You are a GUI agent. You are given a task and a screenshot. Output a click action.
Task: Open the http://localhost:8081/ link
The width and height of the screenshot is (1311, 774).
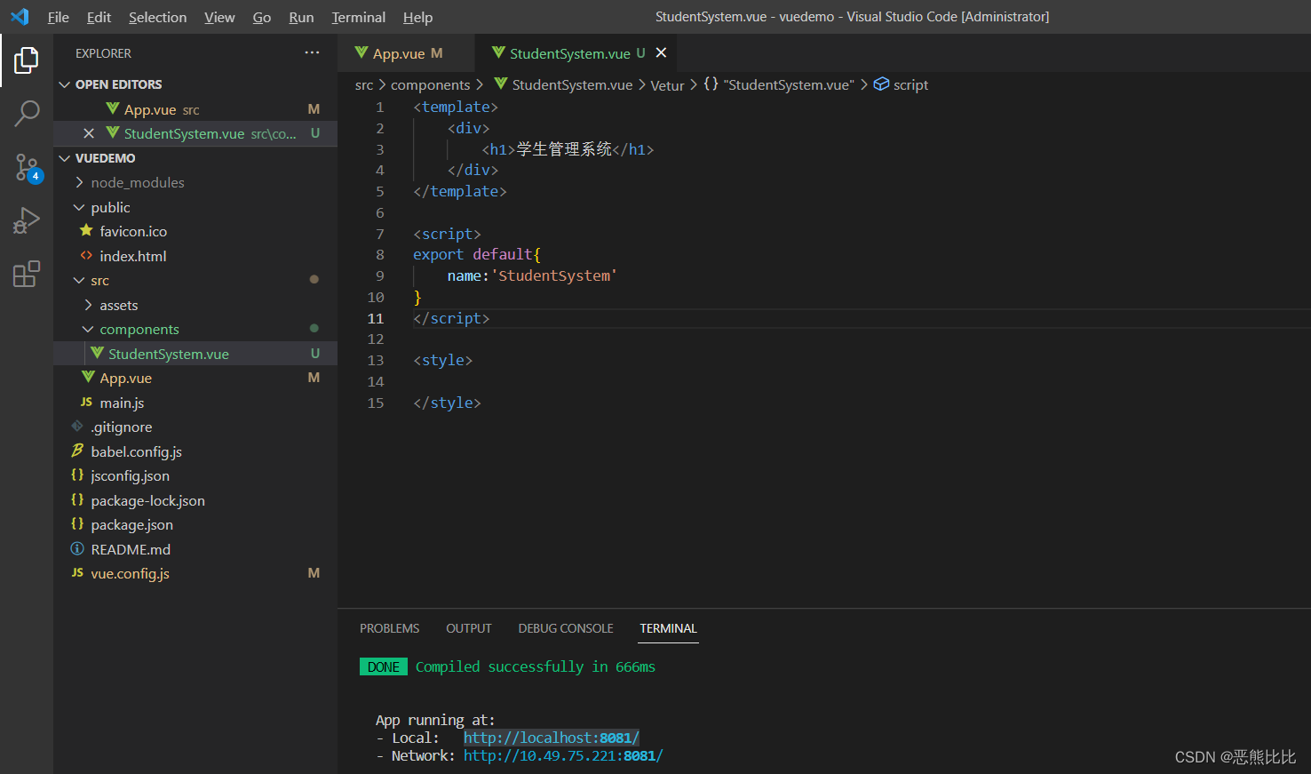[x=551, y=738]
